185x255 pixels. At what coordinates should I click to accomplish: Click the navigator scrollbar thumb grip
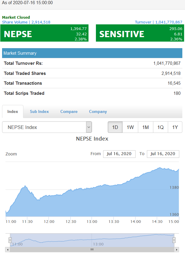[x=92, y=249]
